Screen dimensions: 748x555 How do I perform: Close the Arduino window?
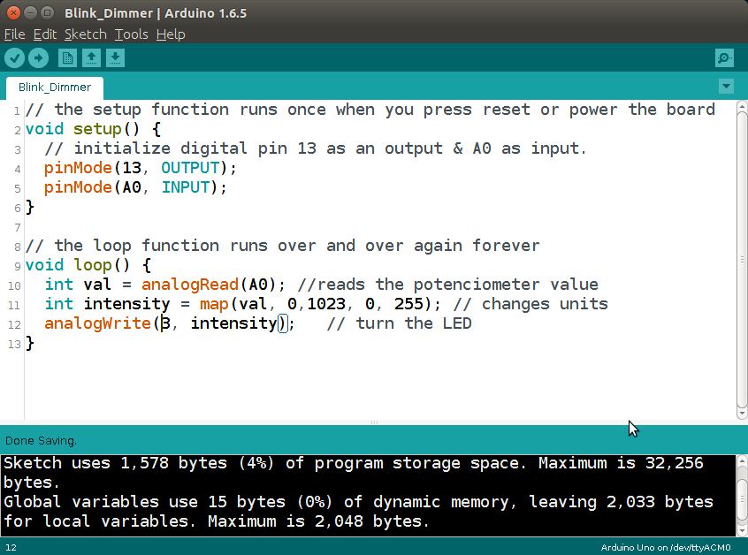pyautogui.click(x=14, y=13)
